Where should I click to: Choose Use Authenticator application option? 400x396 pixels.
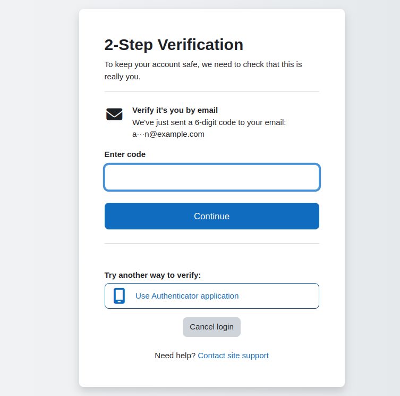point(212,296)
